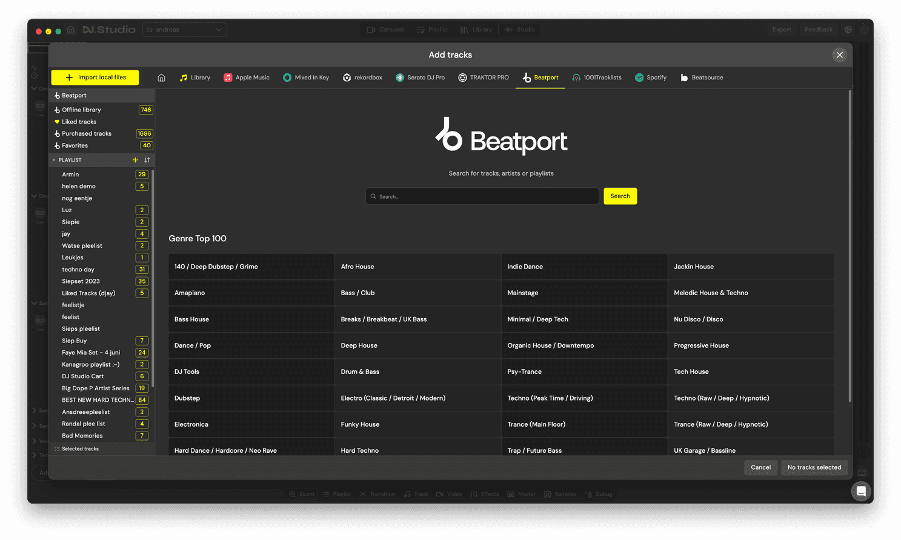Open Liked tracks in sidebar

click(x=79, y=122)
